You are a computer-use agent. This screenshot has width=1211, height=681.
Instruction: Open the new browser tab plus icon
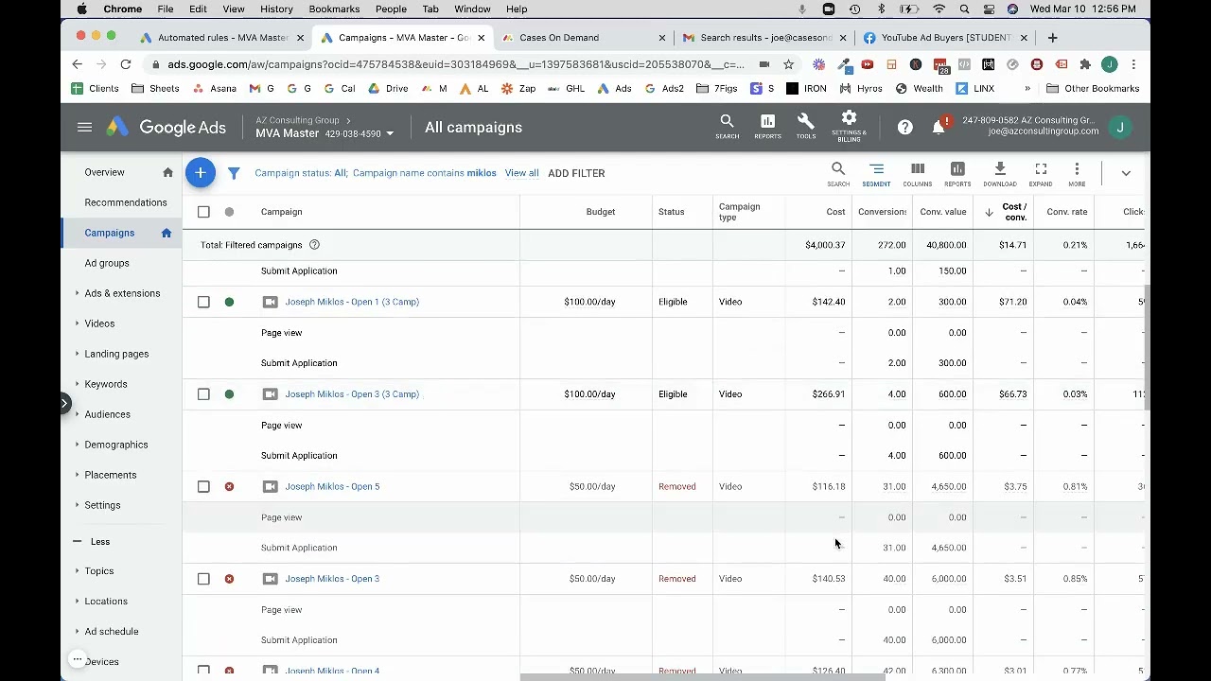(x=1052, y=38)
